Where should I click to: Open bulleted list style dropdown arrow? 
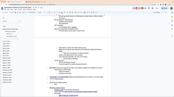[86, 12]
